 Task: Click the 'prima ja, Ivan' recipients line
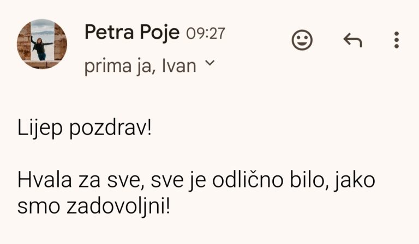[x=140, y=66]
